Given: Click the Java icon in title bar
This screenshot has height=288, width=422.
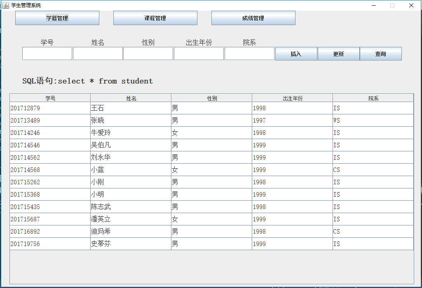Looking at the screenshot, I should [x=6, y=5].
